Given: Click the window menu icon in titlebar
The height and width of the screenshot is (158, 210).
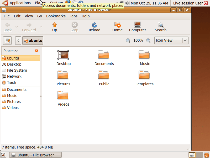Looking at the screenshot, I should coord(4,10).
